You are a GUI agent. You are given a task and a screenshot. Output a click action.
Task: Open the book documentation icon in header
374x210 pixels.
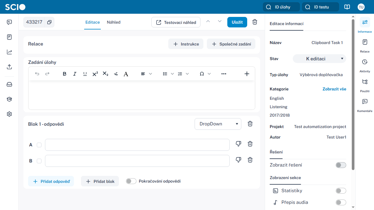point(347,7)
